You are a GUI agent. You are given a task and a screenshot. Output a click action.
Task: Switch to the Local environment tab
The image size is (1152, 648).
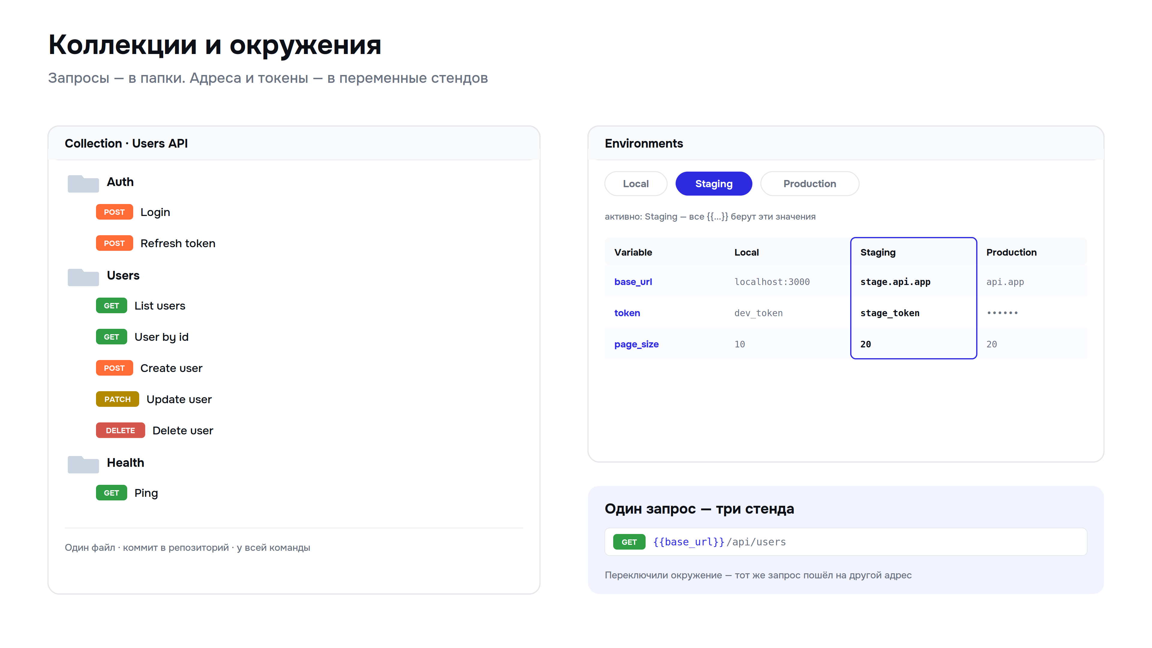(x=635, y=184)
